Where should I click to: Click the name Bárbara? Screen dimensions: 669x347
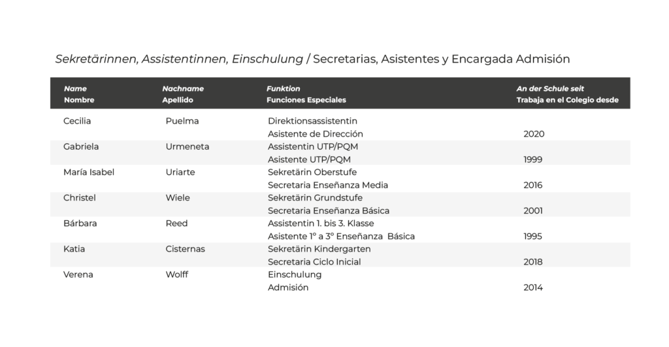80,223
